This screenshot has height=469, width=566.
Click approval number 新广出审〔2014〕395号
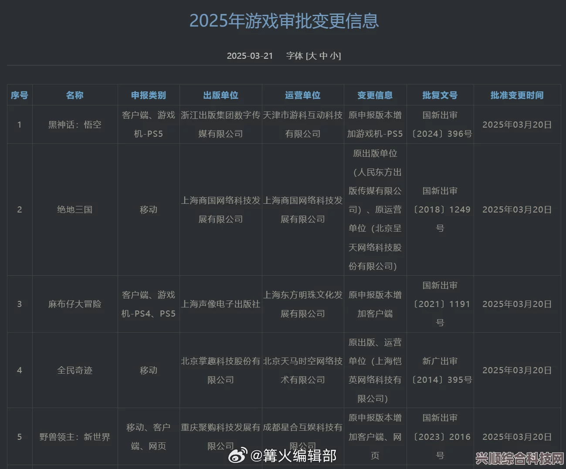coord(440,370)
